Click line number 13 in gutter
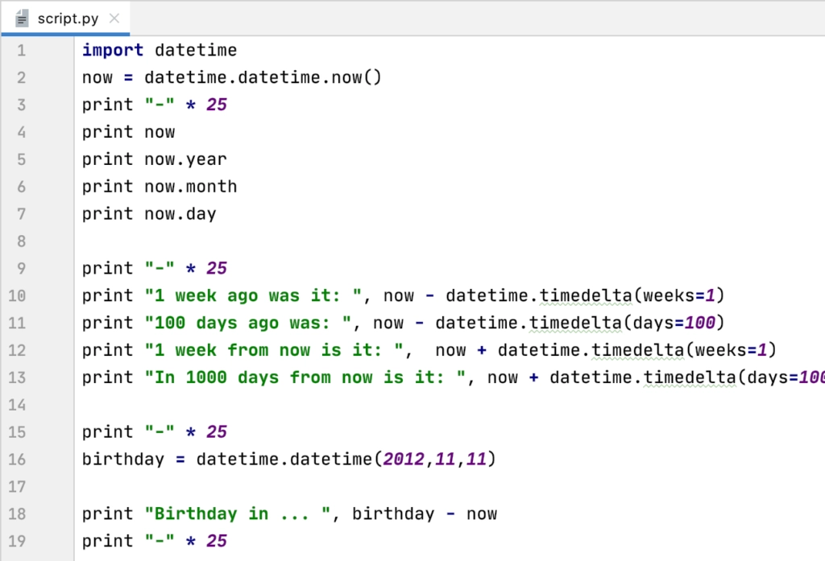Viewport: 825px width, 561px height. 17,377
